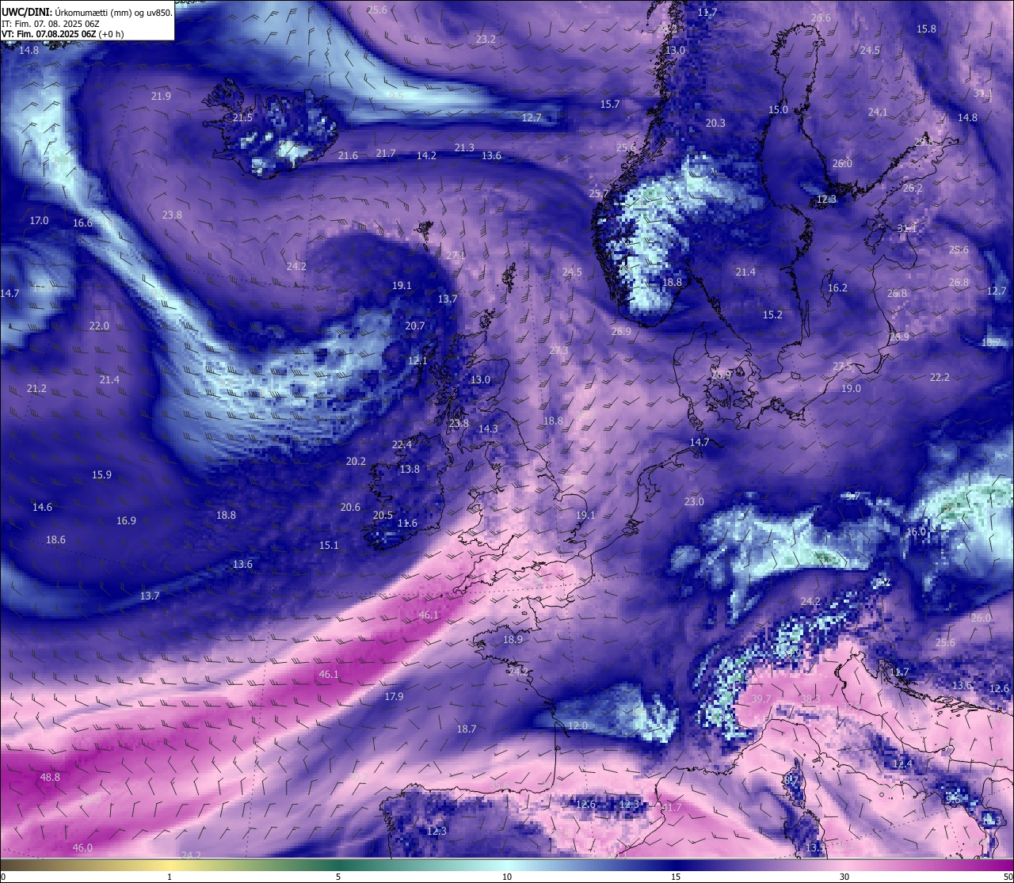Viewport: 1014px width, 883px height.
Task: Click the 48.8 value in the pink band
Action: pyautogui.click(x=50, y=778)
